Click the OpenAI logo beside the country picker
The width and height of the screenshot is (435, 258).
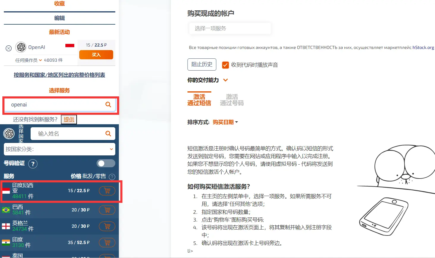coord(9,134)
